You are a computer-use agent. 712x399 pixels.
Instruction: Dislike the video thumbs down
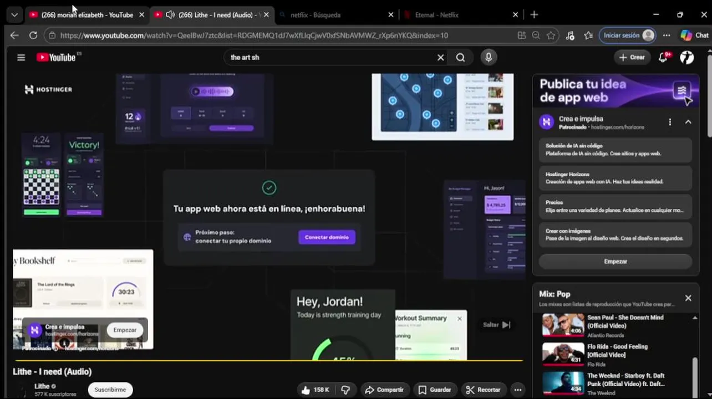(345, 390)
